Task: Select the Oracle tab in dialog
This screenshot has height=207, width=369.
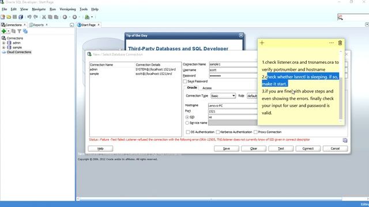Action: tap(192, 87)
